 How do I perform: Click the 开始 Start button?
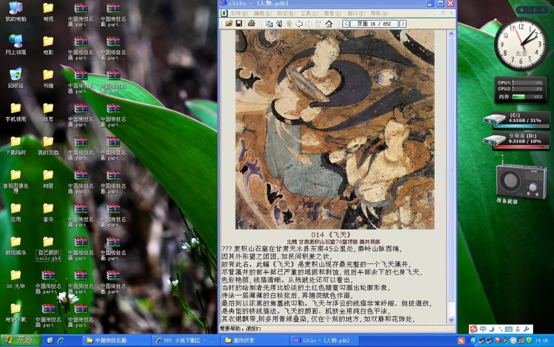(x=20, y=340)
